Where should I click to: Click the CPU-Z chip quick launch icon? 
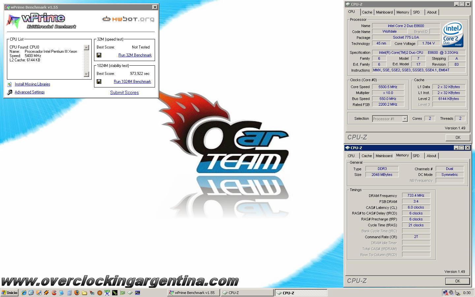[130, 293]
